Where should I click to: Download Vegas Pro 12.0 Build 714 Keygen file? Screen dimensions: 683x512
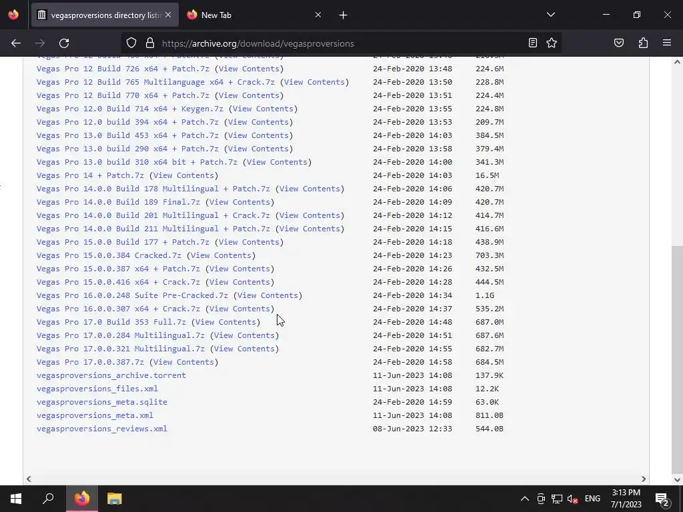(x=130, y=109)
